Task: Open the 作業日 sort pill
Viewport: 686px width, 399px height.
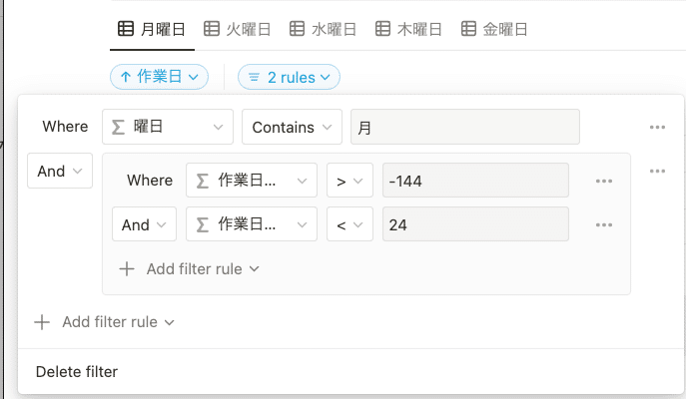Action: pos(159,76)
